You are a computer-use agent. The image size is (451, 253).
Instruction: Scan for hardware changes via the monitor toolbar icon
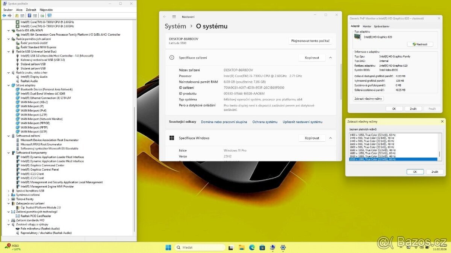tap(50, 15)
